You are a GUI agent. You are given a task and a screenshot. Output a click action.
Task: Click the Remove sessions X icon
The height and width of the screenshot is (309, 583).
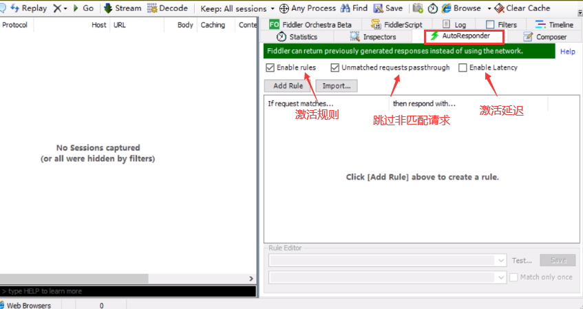pyautogui.click(x=57, y=8)
